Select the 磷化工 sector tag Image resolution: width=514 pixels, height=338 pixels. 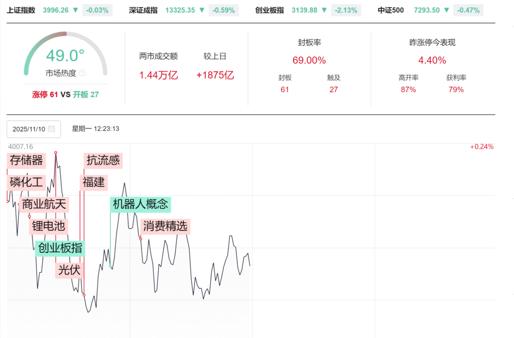[x=27, y=182]
